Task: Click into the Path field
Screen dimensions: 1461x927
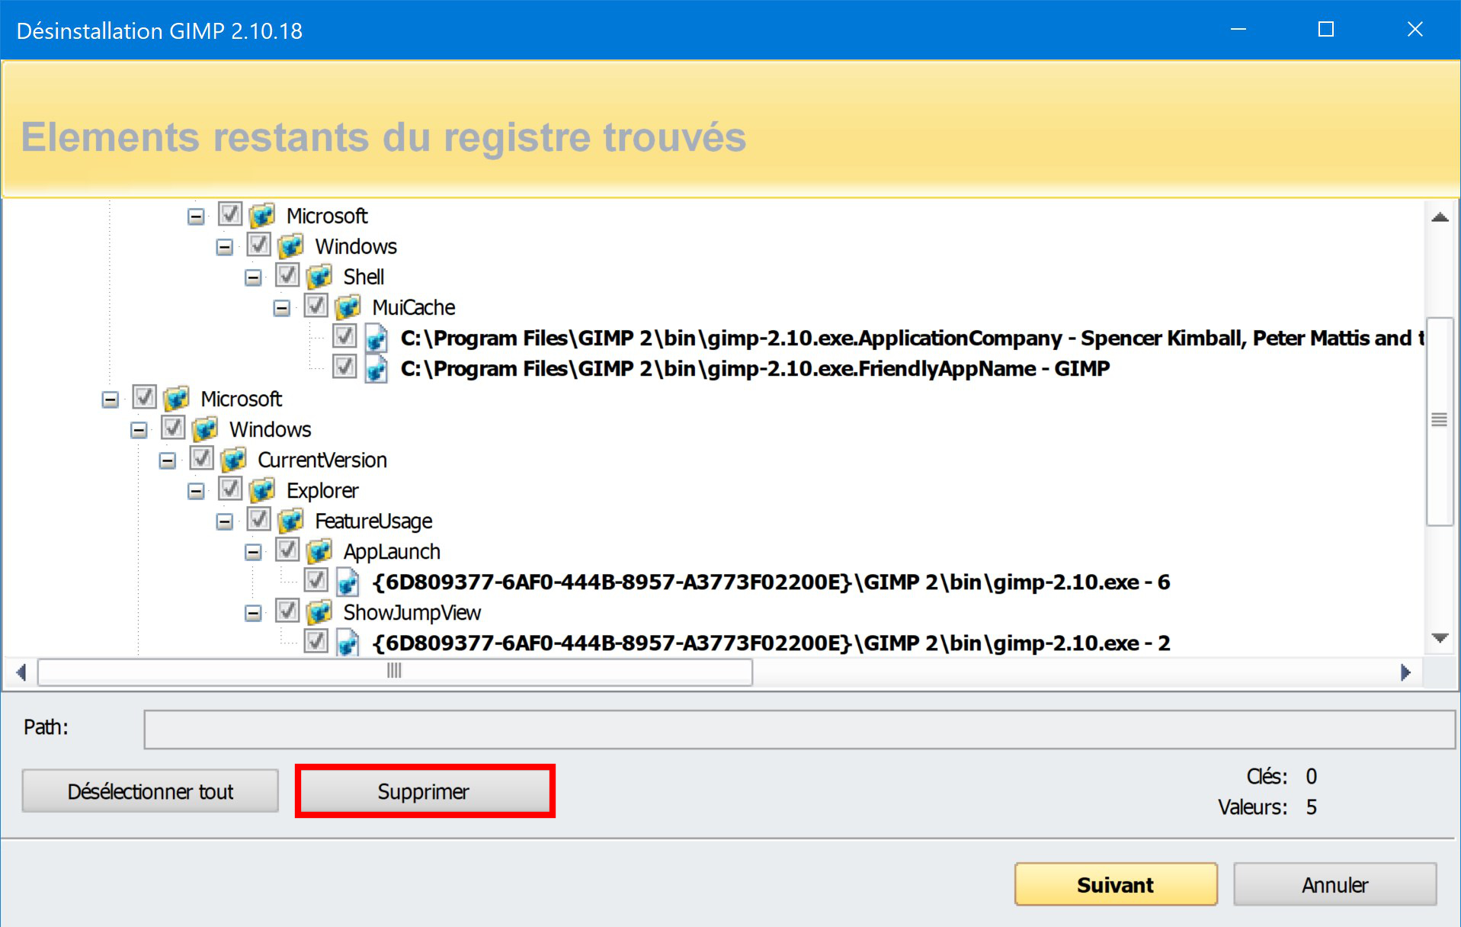Action: [x=799, y=730]
